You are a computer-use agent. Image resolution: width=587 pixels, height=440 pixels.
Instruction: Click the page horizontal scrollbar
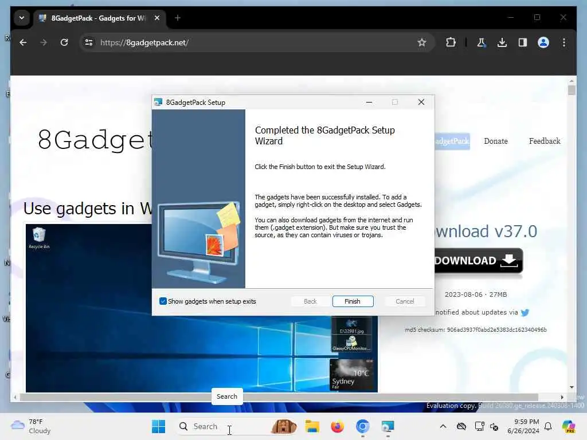pyautogui.click(x=279, y=397)
